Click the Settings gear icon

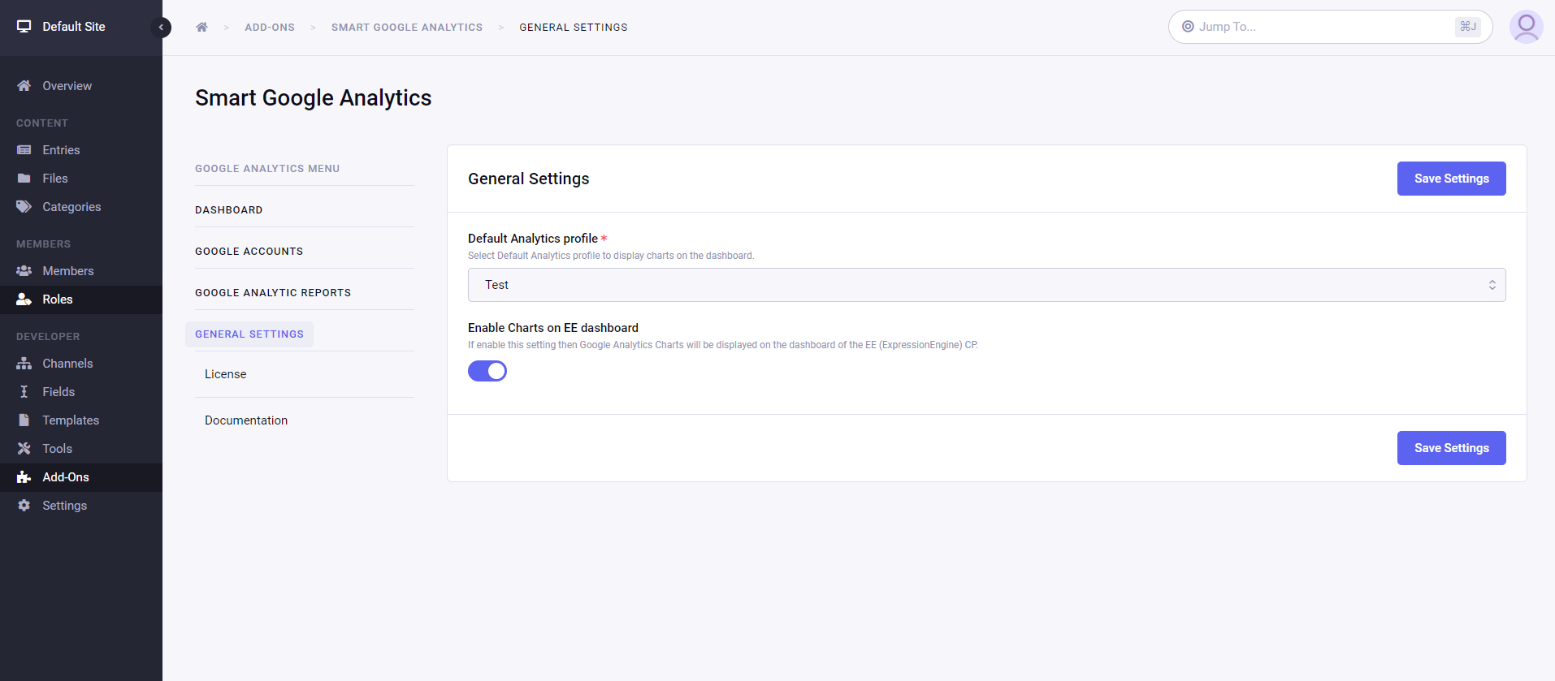point(24,506)
